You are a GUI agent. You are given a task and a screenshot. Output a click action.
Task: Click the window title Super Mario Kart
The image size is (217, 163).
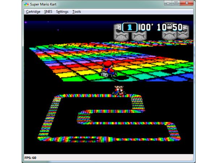point(43,4)
